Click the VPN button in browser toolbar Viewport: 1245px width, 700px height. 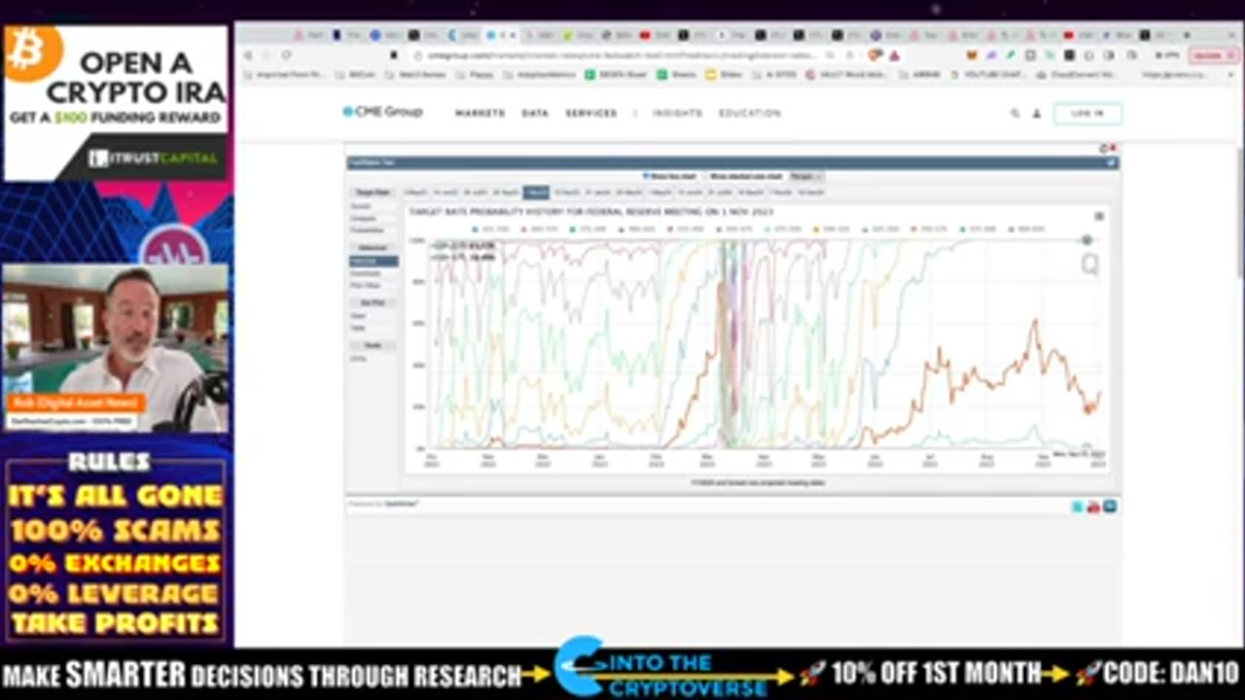click(x=1167, y=55)
